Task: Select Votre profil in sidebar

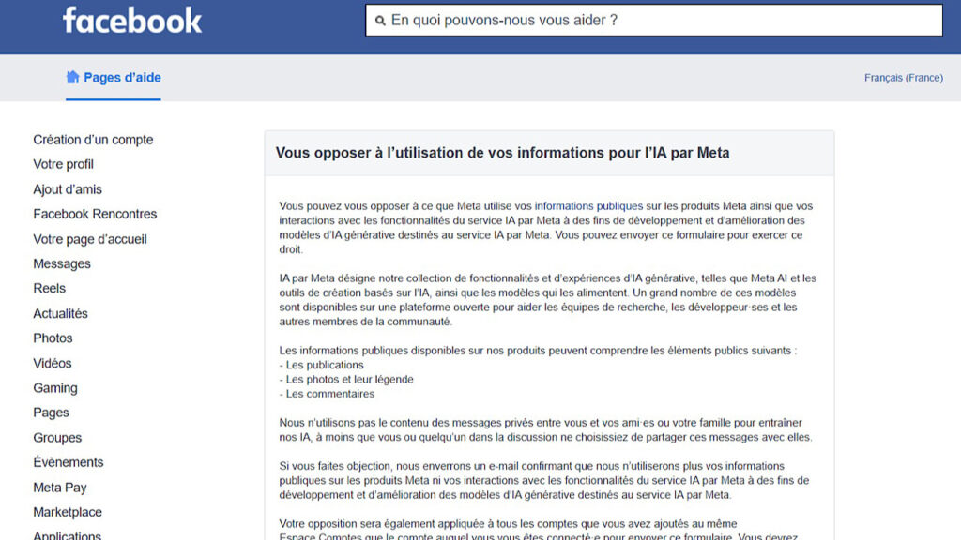Action: point(63,164)
